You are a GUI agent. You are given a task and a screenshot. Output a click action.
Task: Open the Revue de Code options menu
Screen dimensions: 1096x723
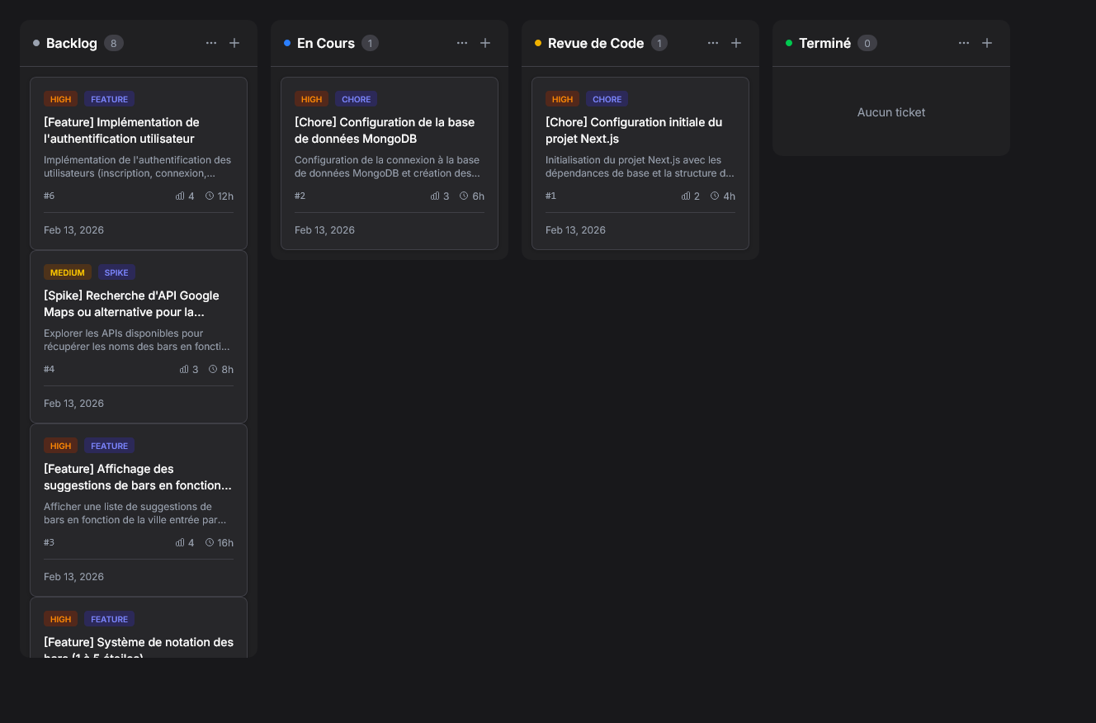(713, 43)
